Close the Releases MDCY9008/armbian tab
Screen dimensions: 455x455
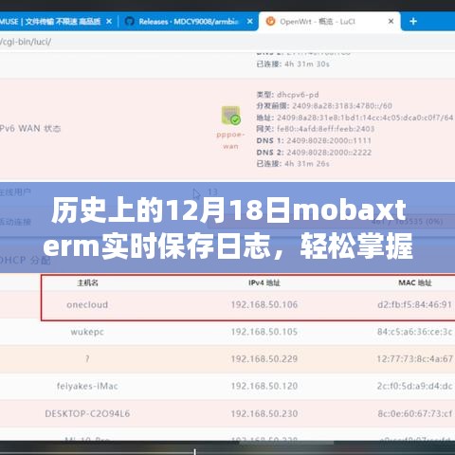coord(250,22)
